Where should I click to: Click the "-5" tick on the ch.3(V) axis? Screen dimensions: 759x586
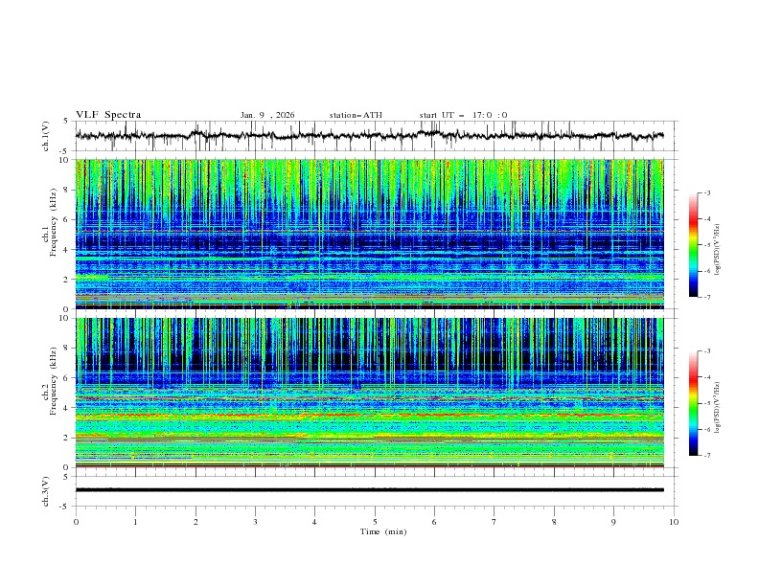click(x=65, y=507)
